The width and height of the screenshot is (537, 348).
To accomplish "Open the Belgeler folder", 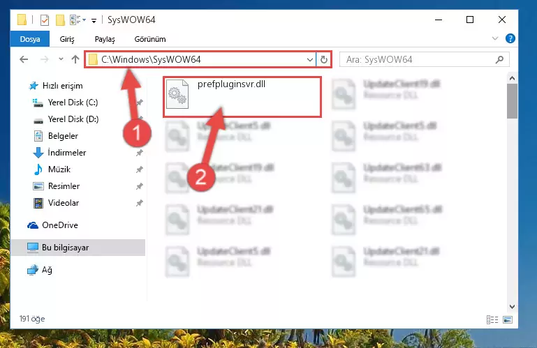I will point(63,136).
